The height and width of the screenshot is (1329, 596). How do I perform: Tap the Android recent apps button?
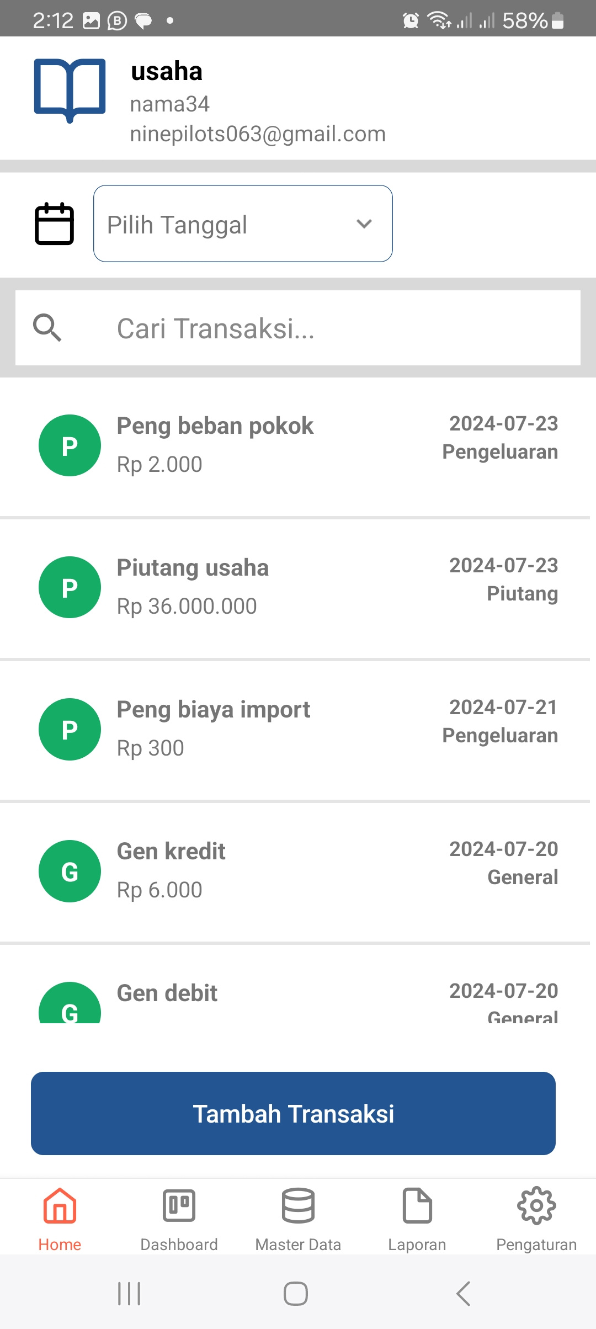point(129,1294)
